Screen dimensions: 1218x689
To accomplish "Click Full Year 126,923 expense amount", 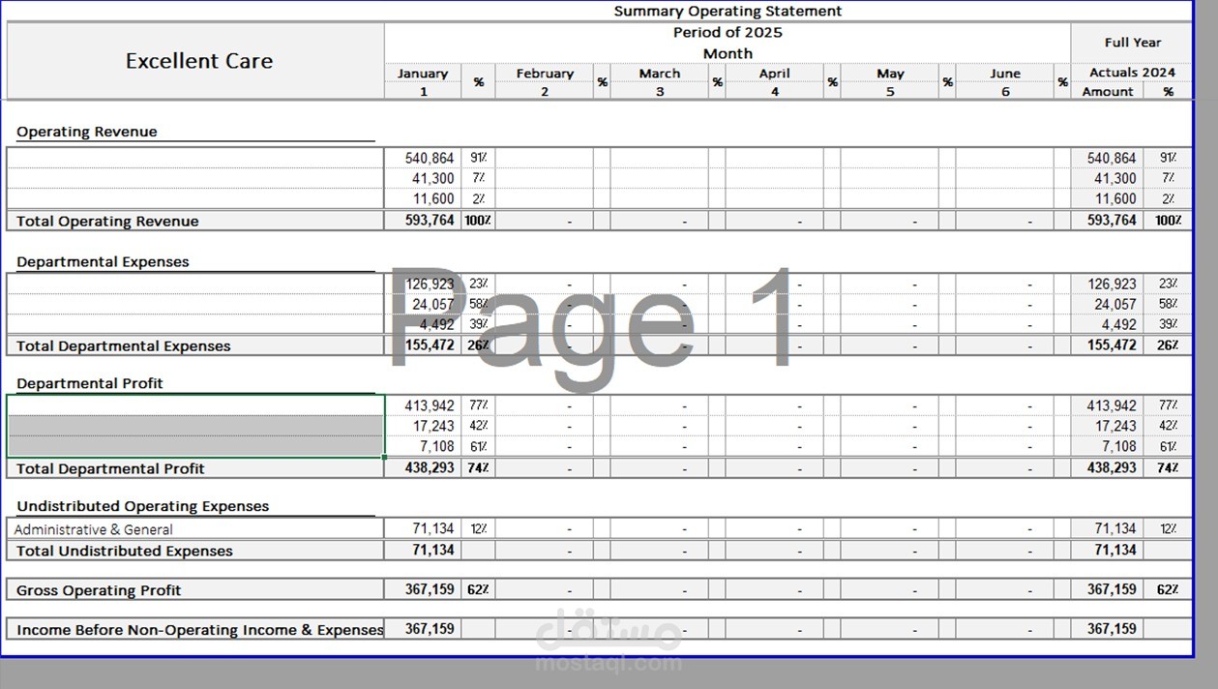I will coord(1112,285).
